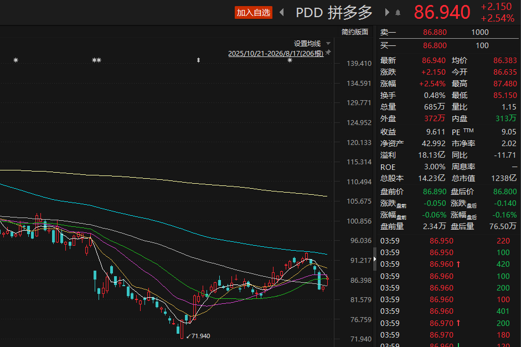Click the 71.940 low price label
This screenshot has width=521, height=347.
click(x=200, y=336)
